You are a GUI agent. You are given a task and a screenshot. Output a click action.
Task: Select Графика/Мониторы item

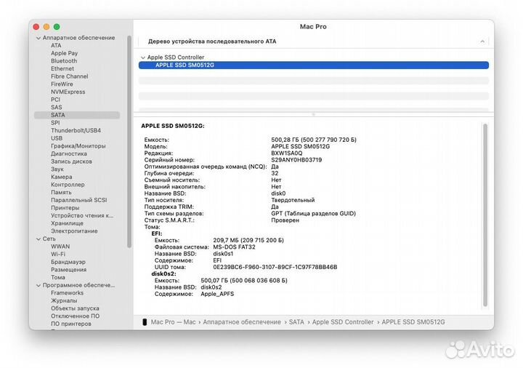tap(78, 146)
